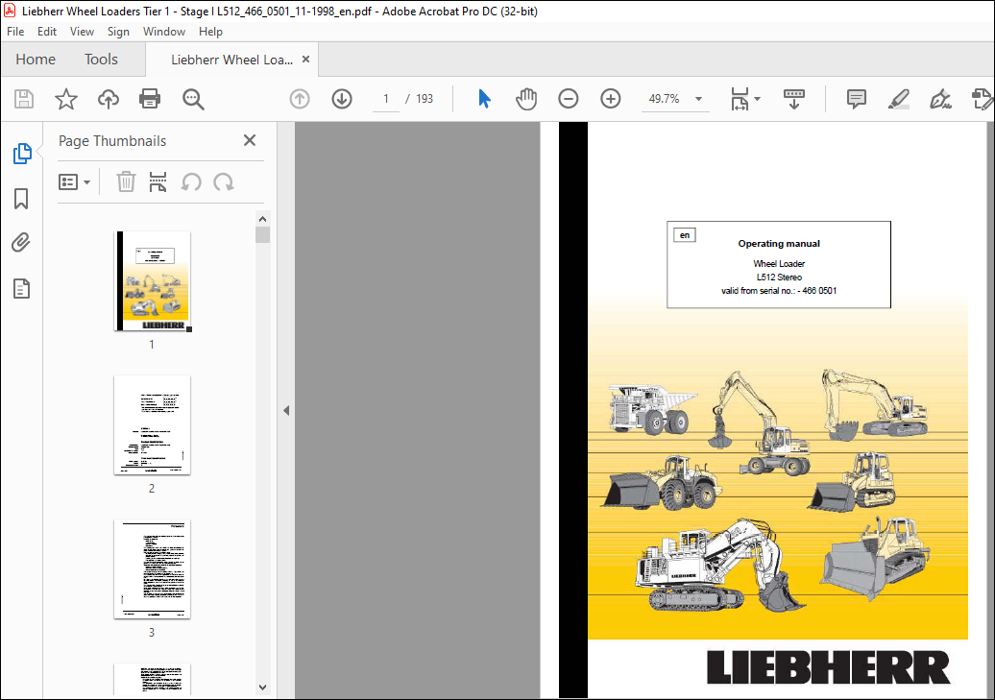Expand fit page tool dropdown arrow
This screenshot has height=700, width=995.
click(757, 99)
